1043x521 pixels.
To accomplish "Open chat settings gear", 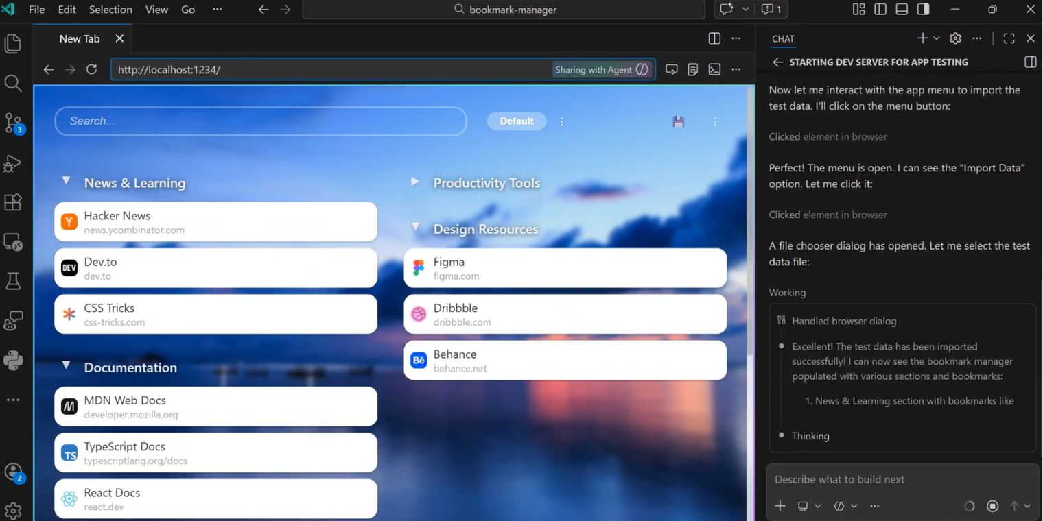I will tap(955, 38).
